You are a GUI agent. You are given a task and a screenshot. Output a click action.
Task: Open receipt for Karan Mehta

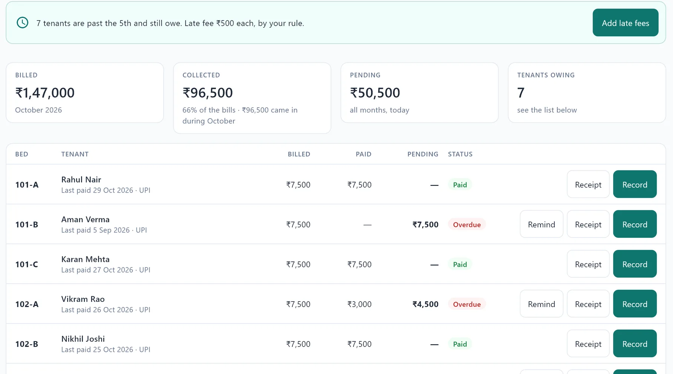(x=588, y=264)
